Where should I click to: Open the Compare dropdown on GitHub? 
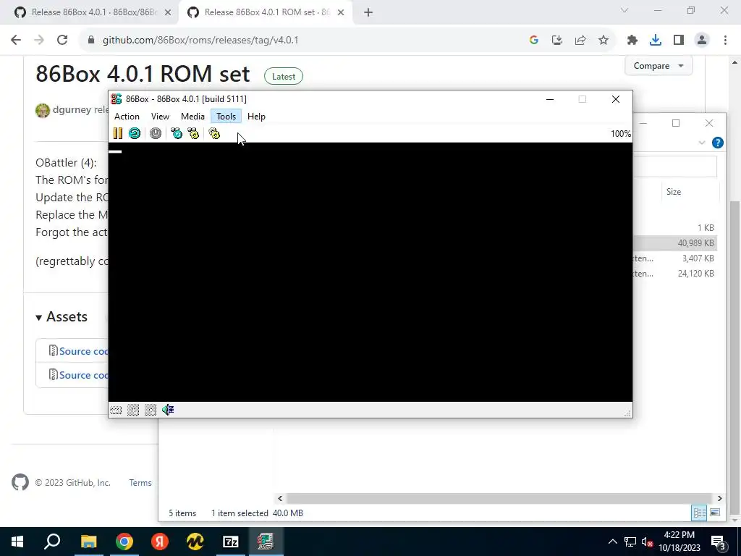tap(659, 66)
